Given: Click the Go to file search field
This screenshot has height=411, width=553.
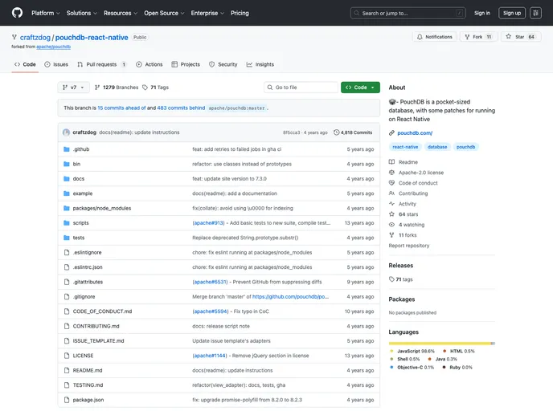Looking at the screenshot, I should pos(301,87).
